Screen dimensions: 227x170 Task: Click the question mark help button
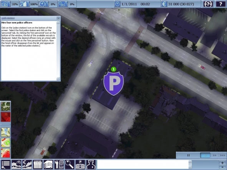[x=220, y=4]
